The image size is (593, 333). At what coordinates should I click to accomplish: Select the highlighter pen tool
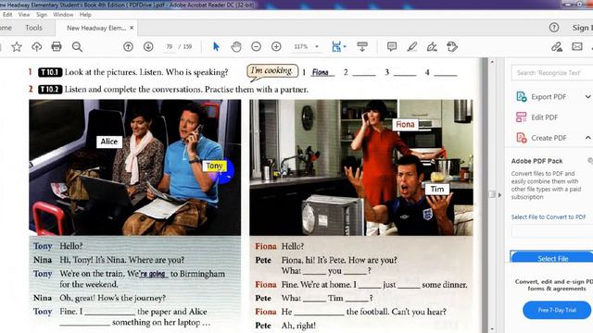pyautogui.click(x=411, y=47)
